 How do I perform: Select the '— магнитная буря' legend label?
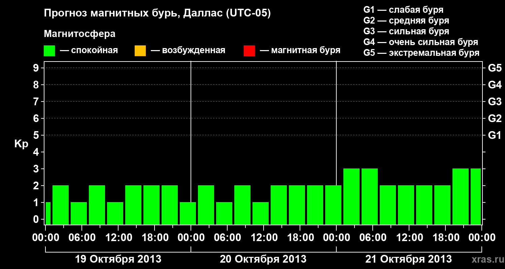pyautogui.click(x=300, y=50)
